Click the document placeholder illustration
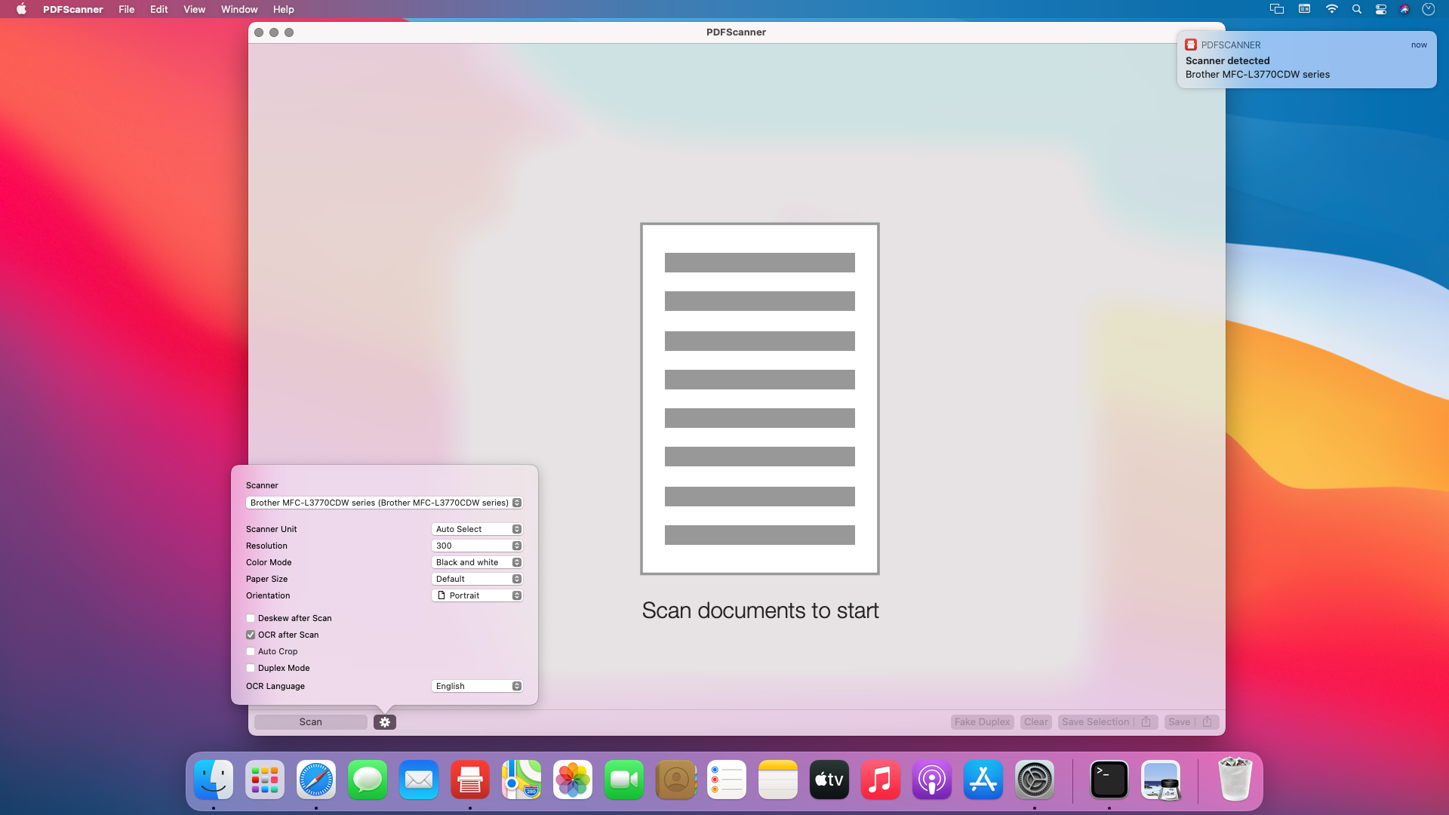The width and height of the screenshot is (1449, 815). (760, 398)
